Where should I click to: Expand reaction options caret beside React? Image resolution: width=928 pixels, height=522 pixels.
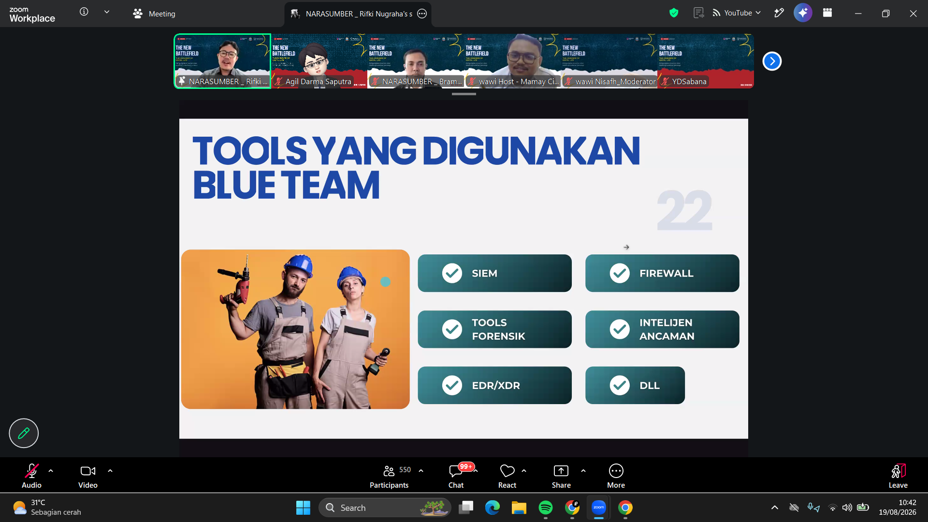pos(524,471)
